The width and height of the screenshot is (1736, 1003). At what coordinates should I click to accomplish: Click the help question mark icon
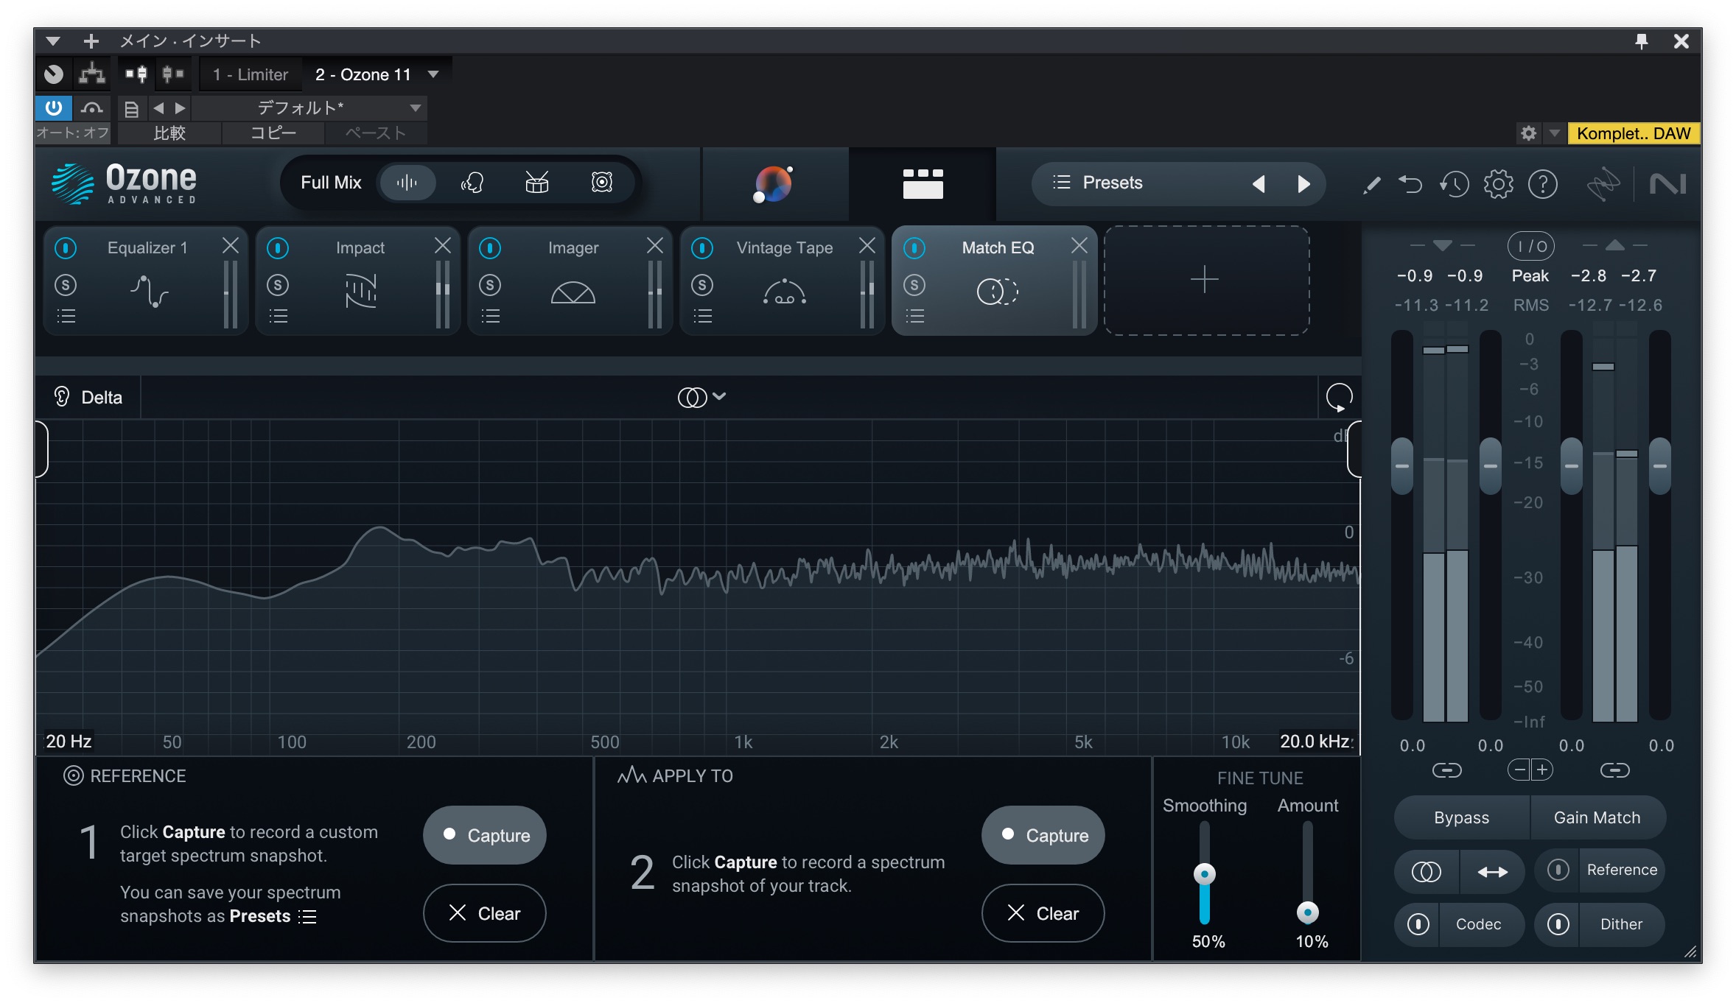pos(1542,184)
